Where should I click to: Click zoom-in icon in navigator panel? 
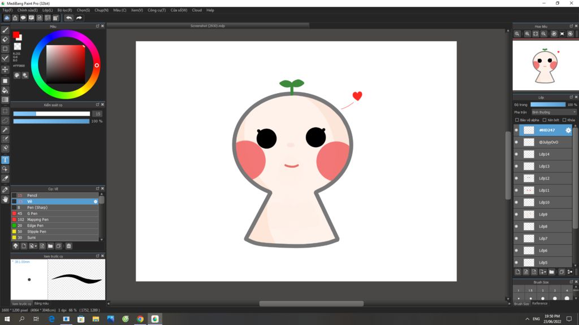[527, 34]
